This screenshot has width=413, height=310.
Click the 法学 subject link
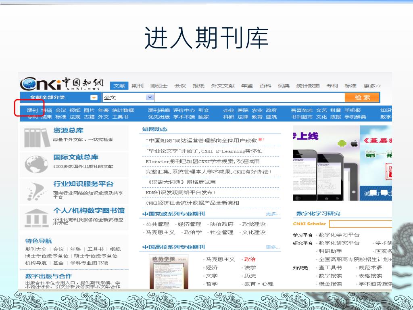click(250, 268)
